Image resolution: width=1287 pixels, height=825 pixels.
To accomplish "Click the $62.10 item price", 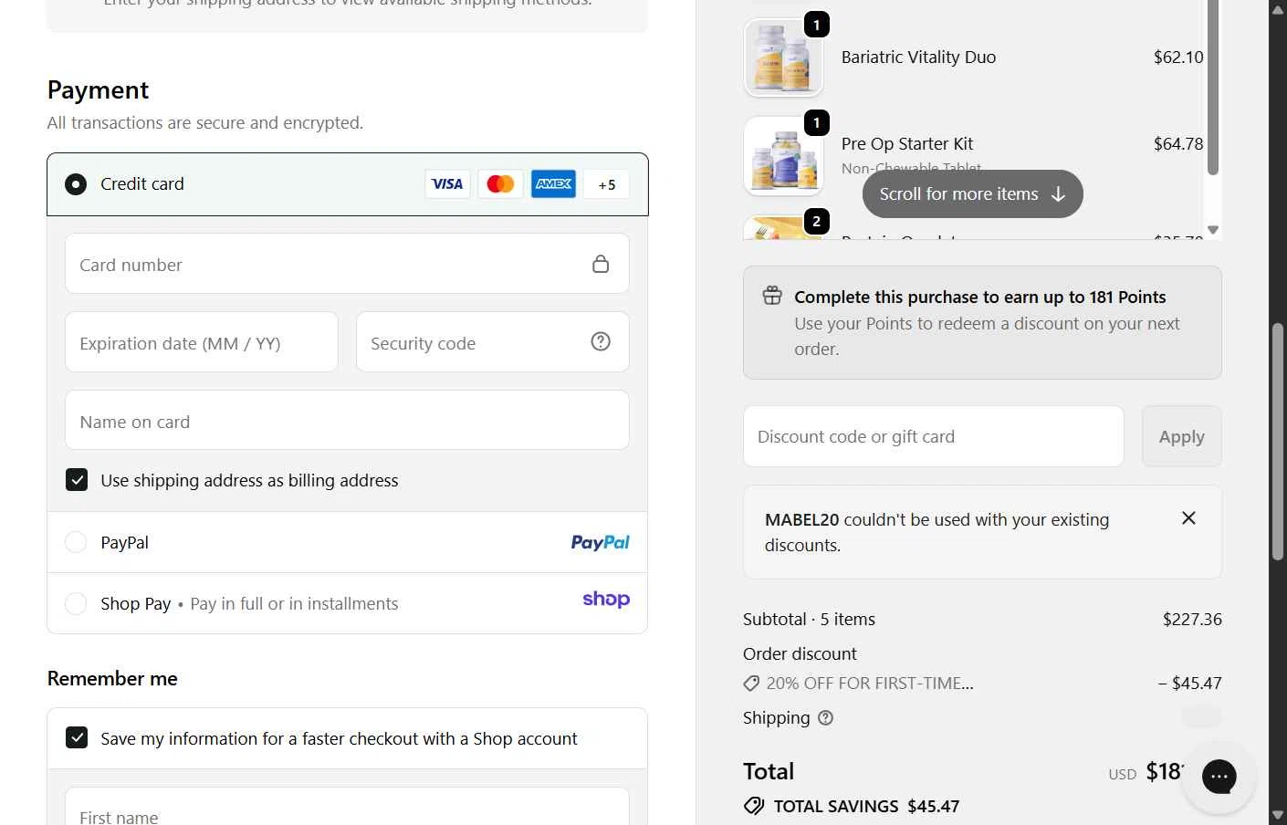I will [x=1178, y=57].
